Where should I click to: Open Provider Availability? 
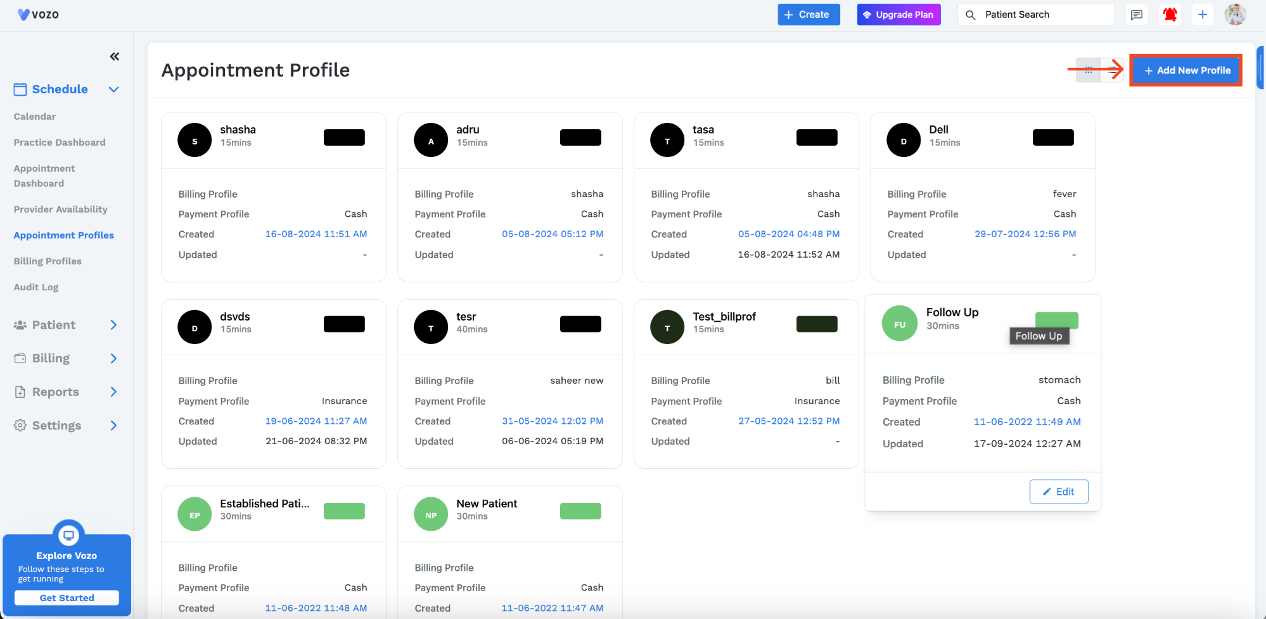point(61,209)
